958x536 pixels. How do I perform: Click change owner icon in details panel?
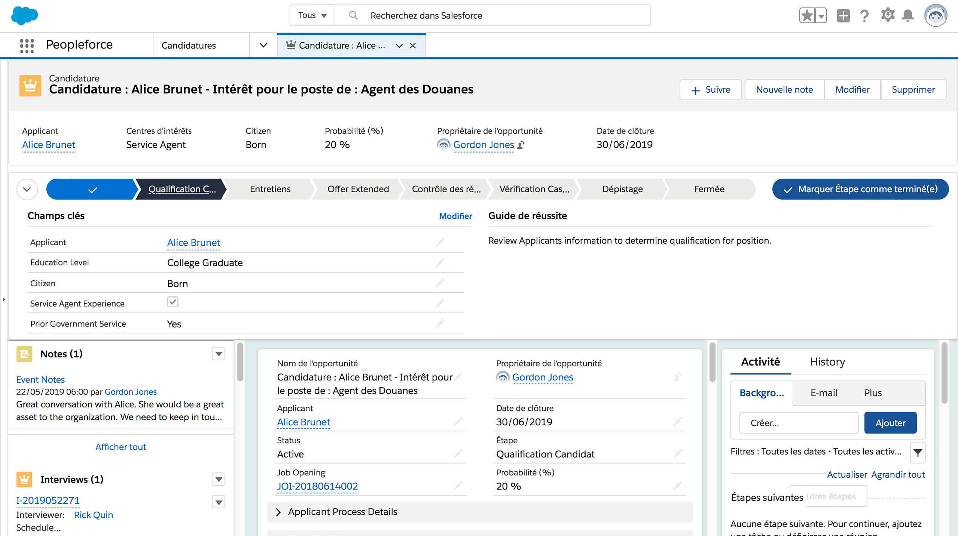coord(677,377)
